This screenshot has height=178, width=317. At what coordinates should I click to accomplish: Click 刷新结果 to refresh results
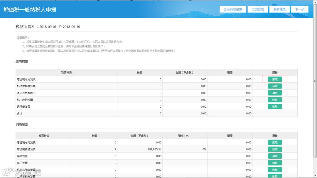[279, 9]
